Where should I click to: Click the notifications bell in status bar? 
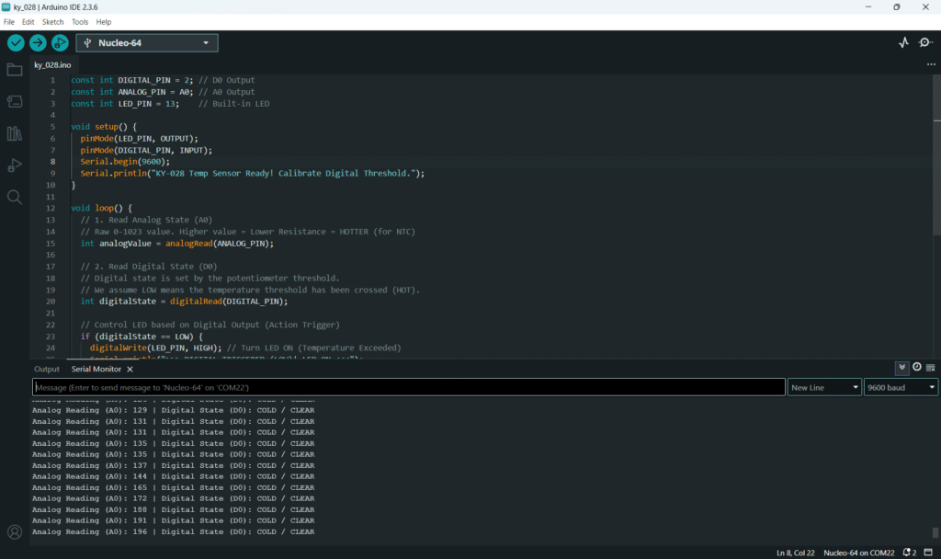907,552
